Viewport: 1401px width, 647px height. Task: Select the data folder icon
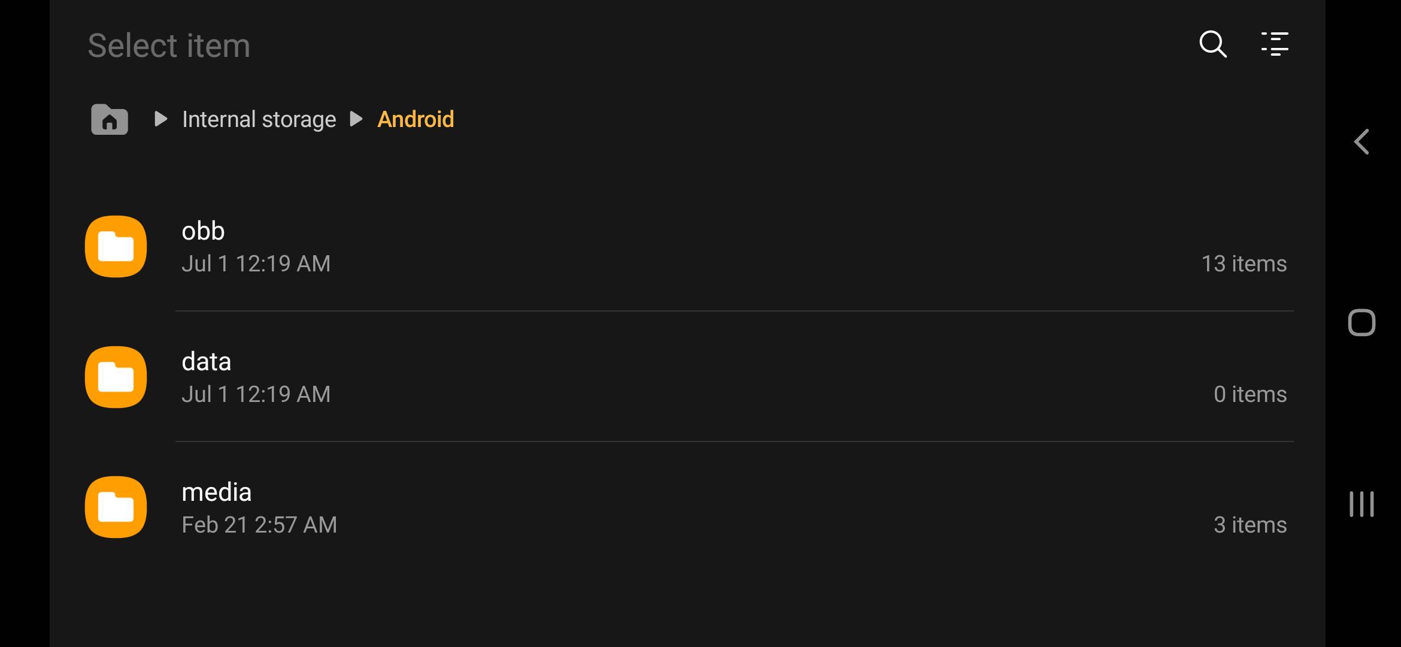116,377
